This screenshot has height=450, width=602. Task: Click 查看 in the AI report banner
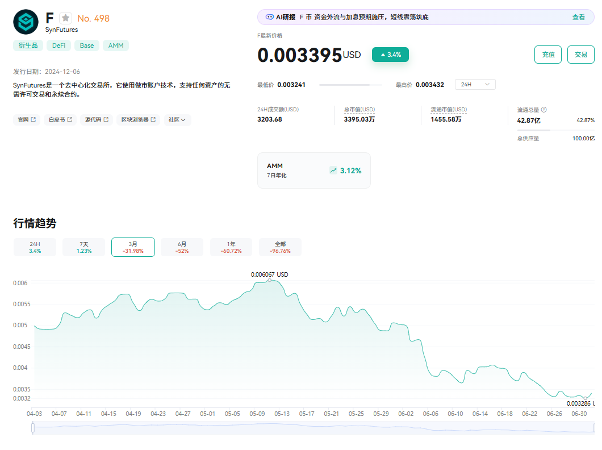tap(578, 17)
